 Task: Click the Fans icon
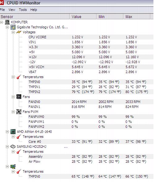coord(19,97)
